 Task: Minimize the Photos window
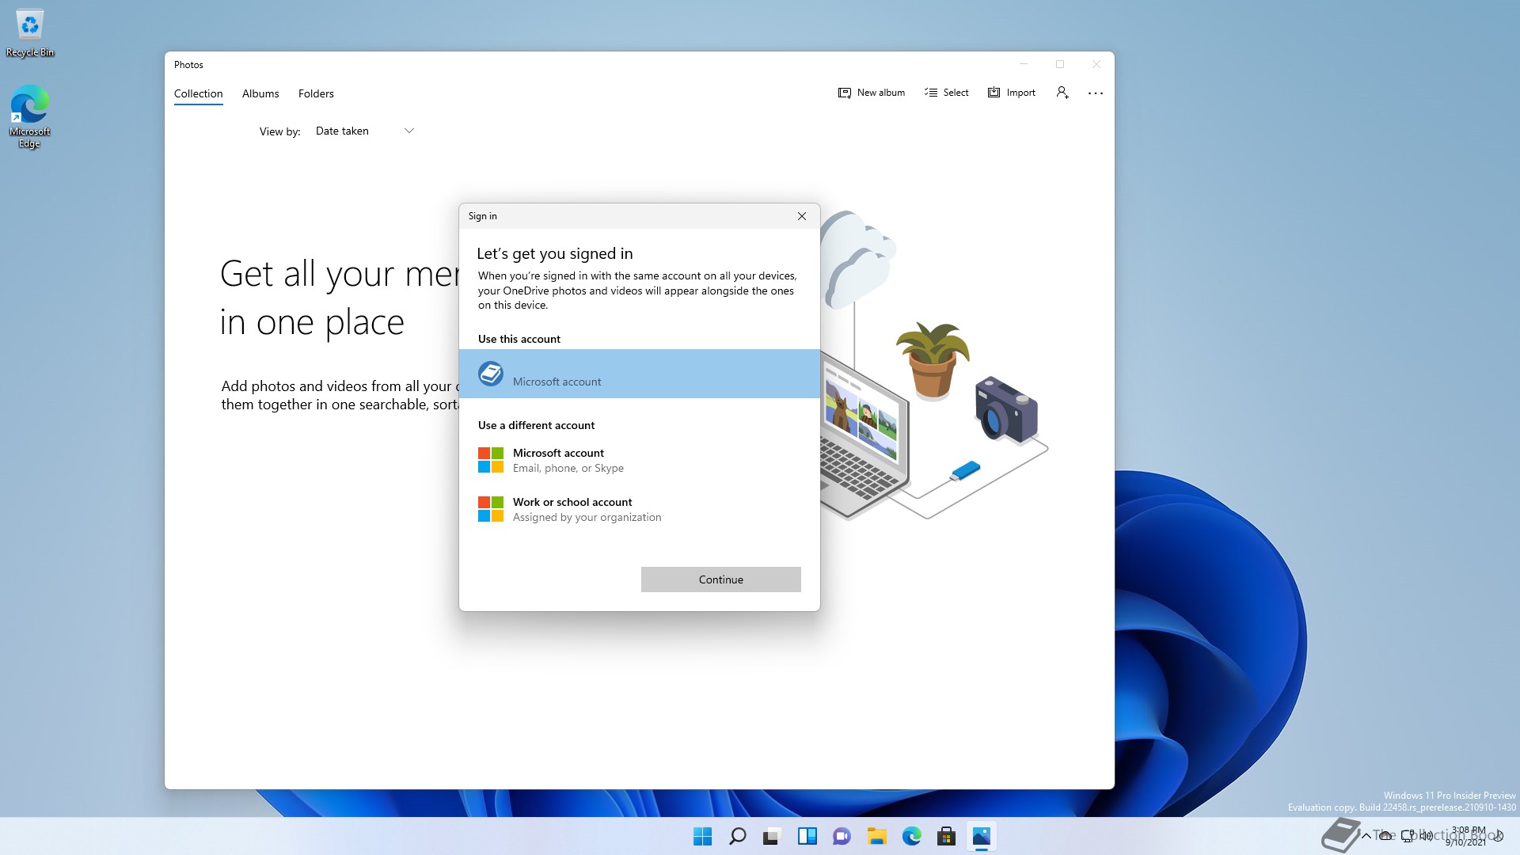coord(1023,64)
